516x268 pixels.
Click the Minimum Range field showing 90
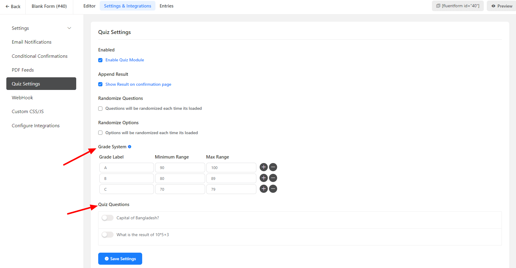180,168
